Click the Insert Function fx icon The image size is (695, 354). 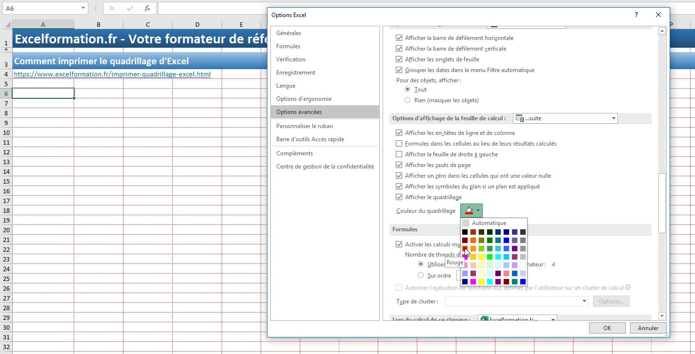[x=147, y=8]
